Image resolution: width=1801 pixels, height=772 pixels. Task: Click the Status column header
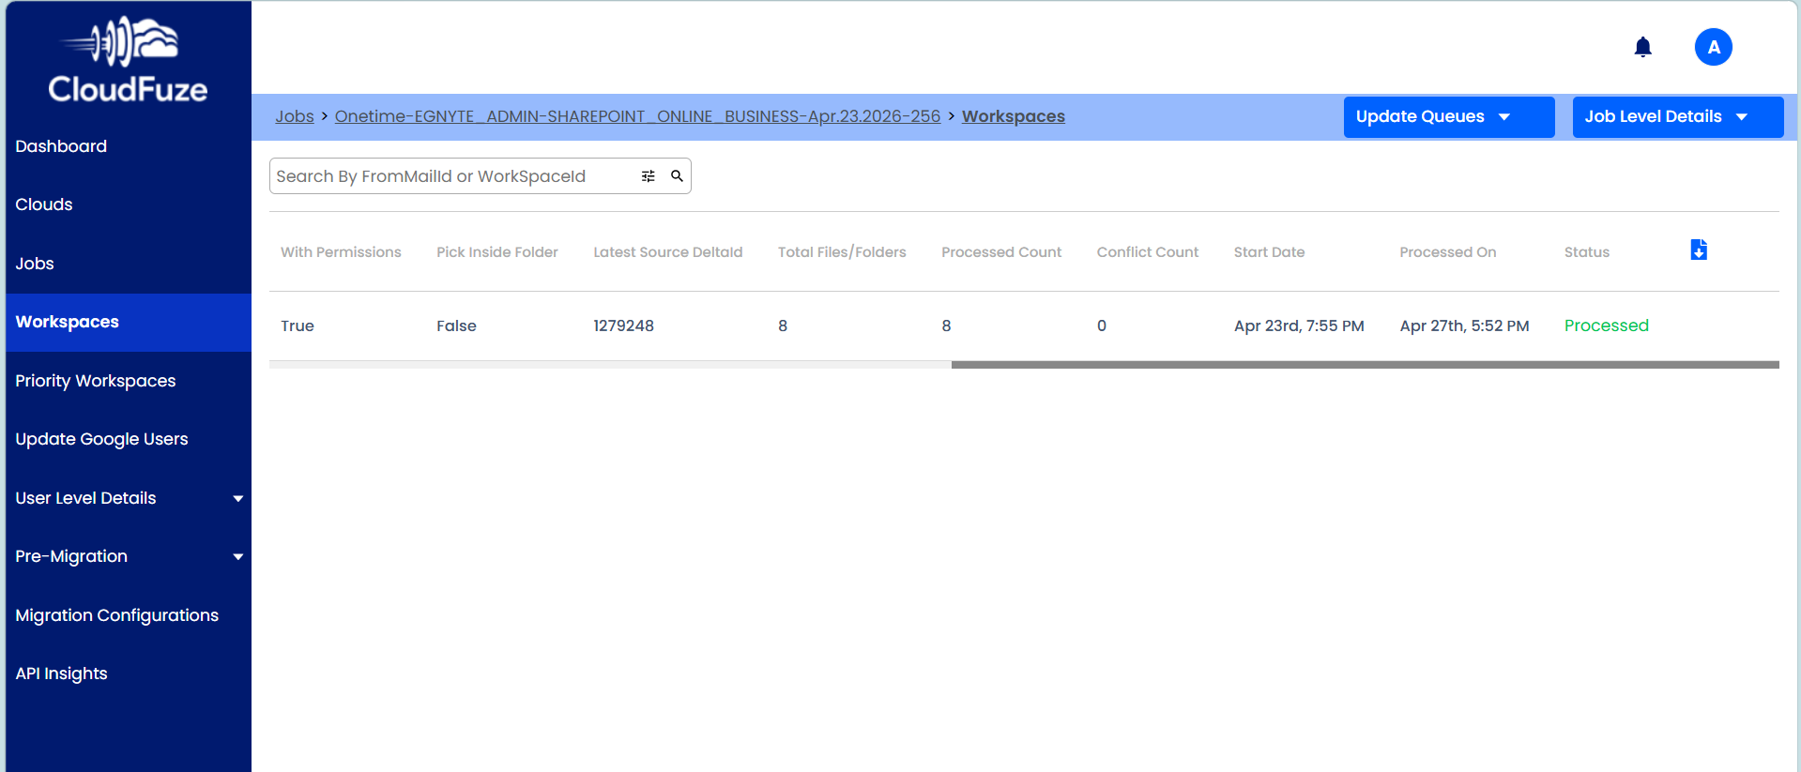(x=1587, y=252)
